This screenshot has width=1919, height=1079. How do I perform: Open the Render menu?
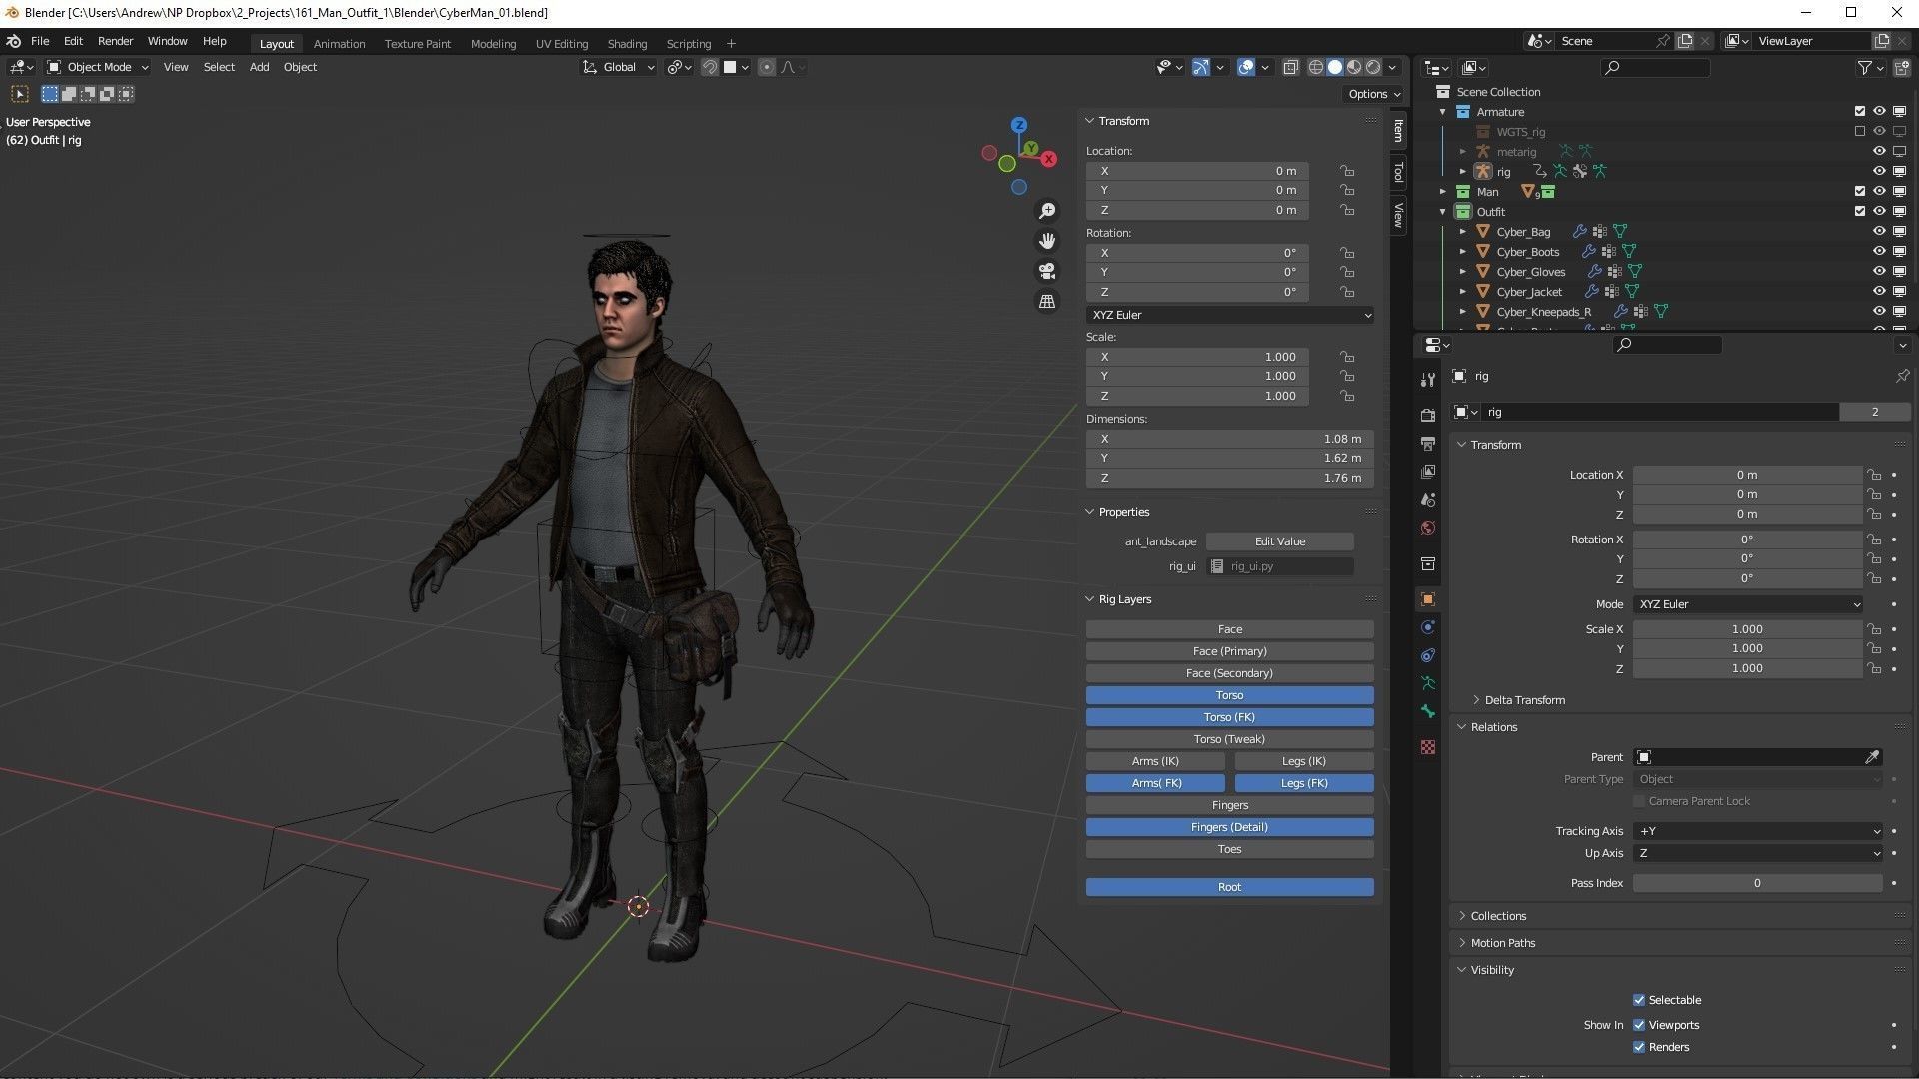(x=115, y=41)
